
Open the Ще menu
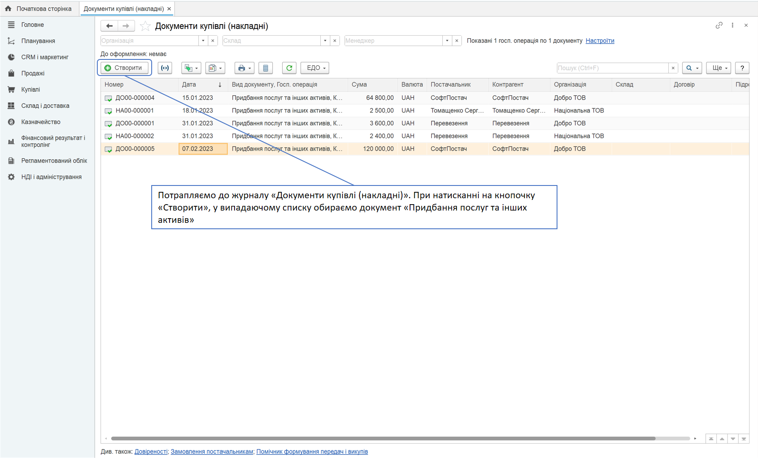point(718,68)
